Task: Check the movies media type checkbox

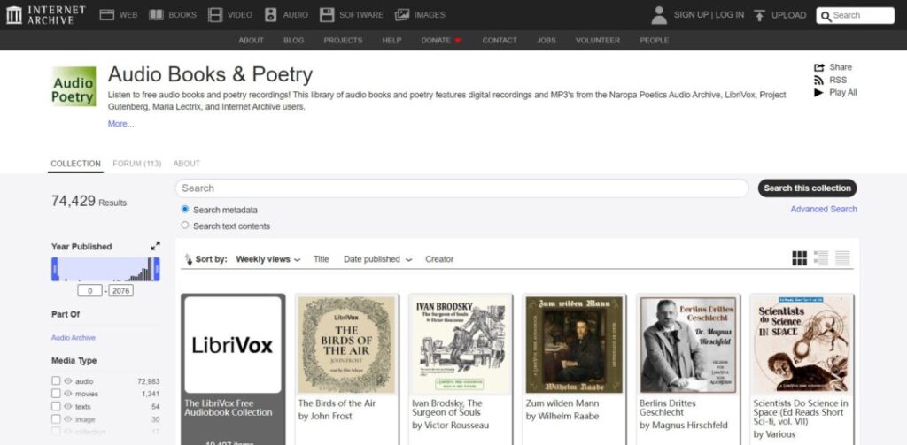Action: coord(56,394)
